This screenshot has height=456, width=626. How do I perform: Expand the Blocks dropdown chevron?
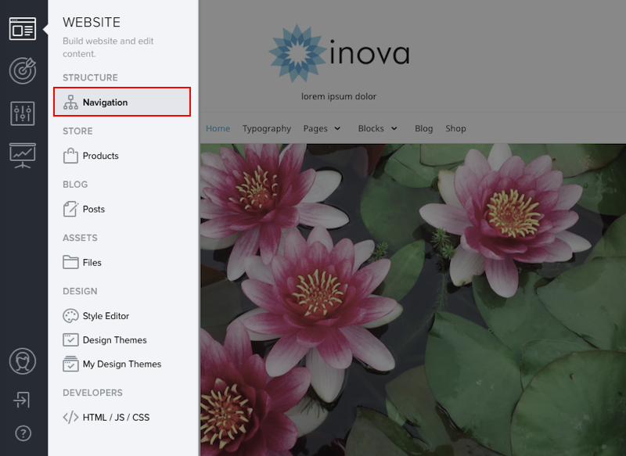tap(394, 128)
